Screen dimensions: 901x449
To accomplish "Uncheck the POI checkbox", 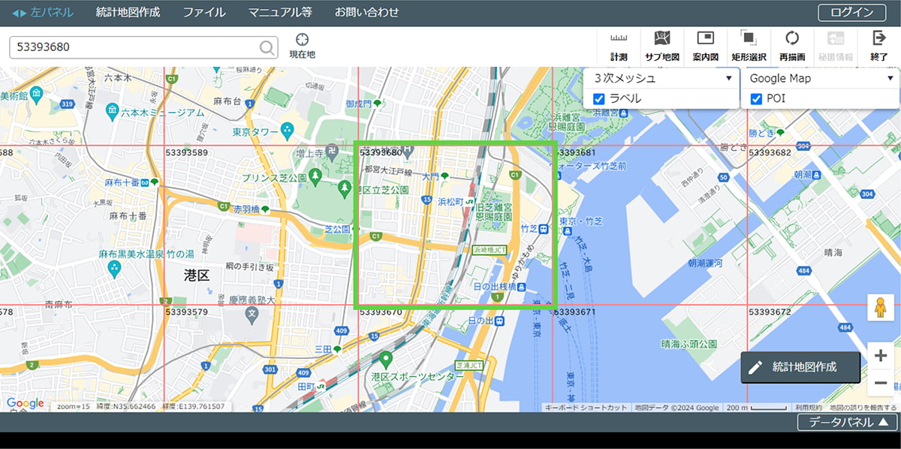I will pos(757,98).
